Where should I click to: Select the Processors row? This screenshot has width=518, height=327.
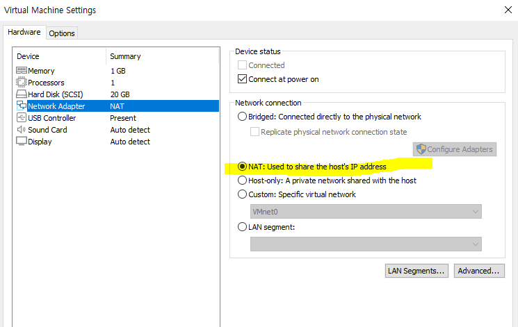click(x=117, y=83)
